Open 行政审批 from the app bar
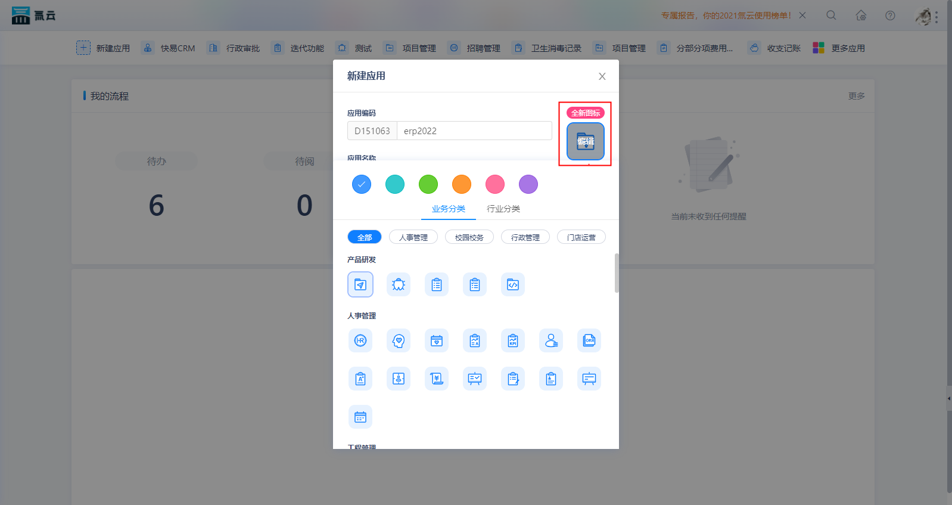 234,48
